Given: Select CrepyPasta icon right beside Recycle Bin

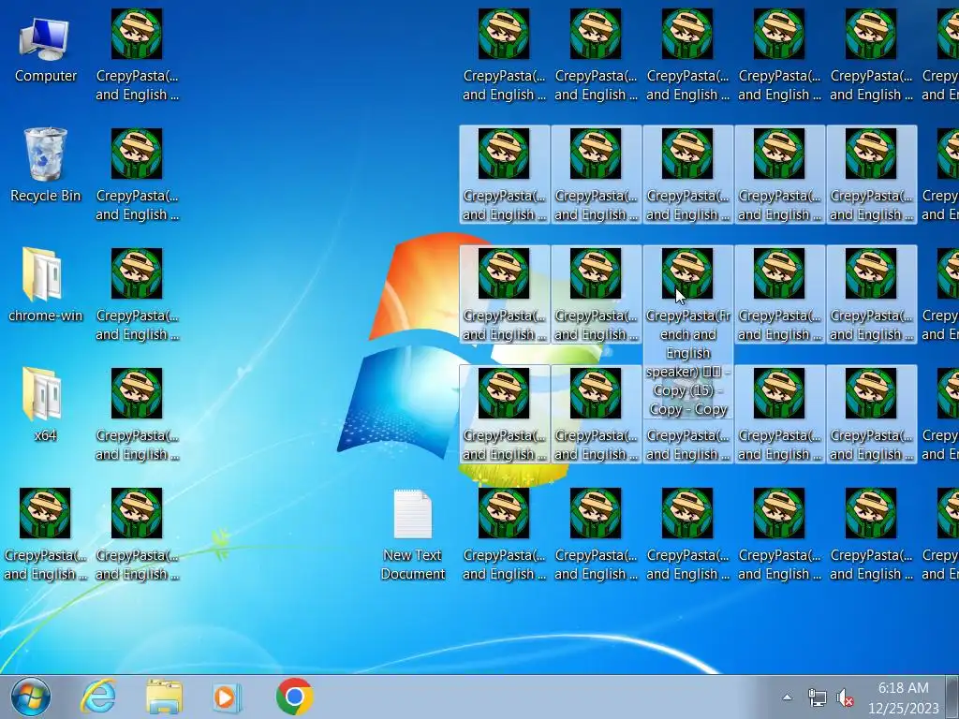Looking at the screenshot, I should [137, 173].
